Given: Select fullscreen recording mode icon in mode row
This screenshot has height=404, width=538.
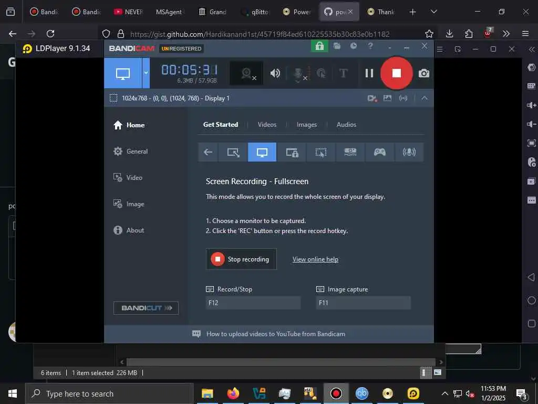Looking at the screenshot, I should tap(262, 152).
